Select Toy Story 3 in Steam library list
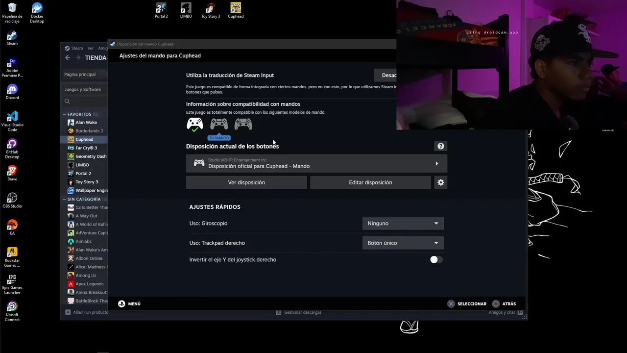627x353 pixels. coord(84,182)
